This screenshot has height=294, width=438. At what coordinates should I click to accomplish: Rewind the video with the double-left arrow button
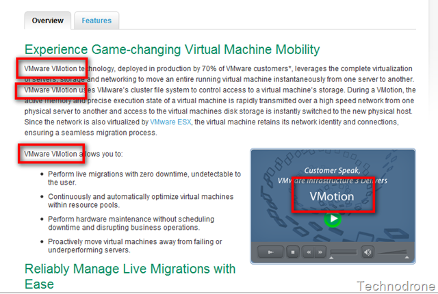click(309, 252)
